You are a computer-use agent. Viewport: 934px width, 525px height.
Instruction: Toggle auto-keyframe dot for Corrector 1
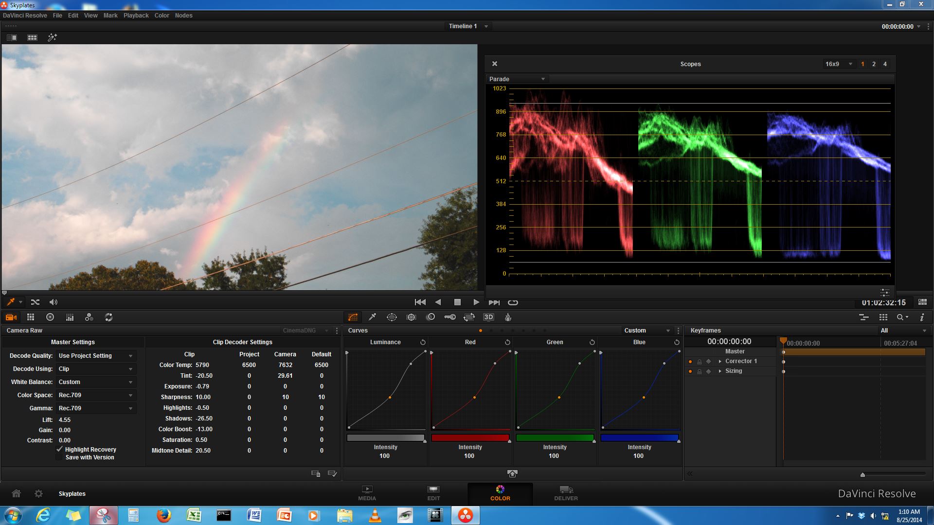tap(690, 361)
